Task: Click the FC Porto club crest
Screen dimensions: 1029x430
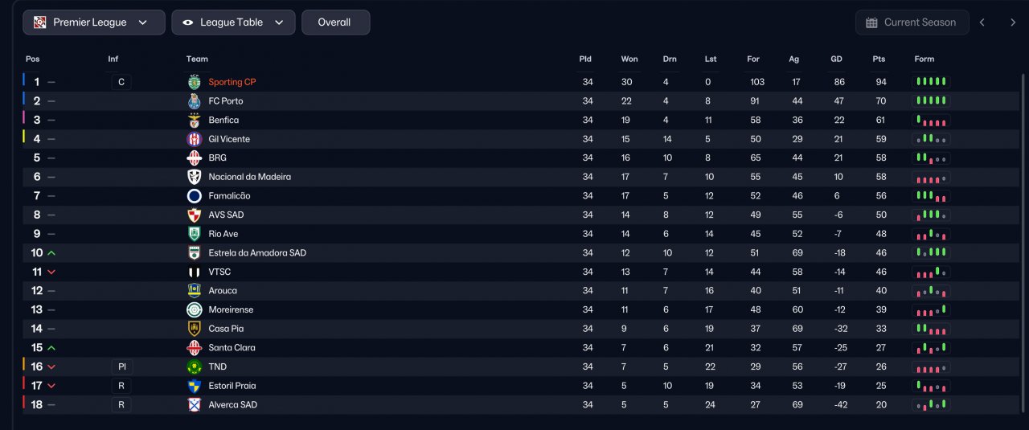Action: pos(194,101)
